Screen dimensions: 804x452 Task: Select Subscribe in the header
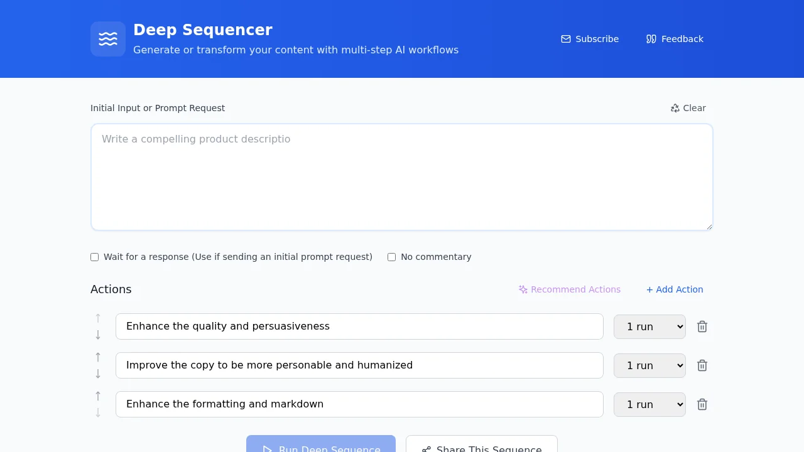(597, 39)
